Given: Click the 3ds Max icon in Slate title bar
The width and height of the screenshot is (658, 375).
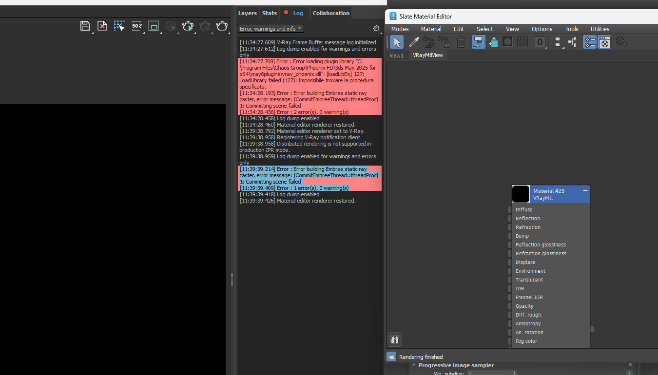Looking at the screenshot, I should pyautogui.click(x=393, y=17).
